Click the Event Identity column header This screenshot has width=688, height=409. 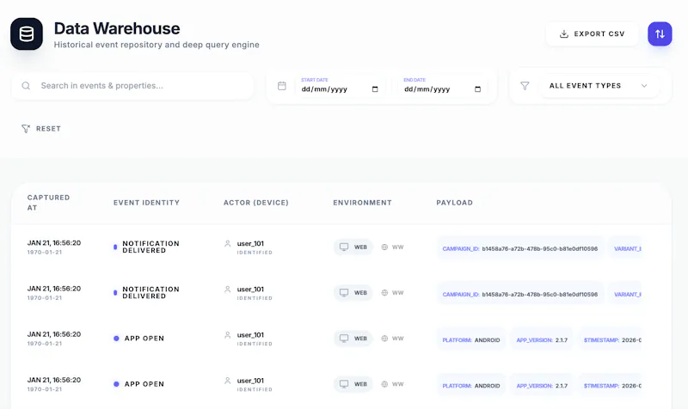pyautogui.click(x=146, y=203)
